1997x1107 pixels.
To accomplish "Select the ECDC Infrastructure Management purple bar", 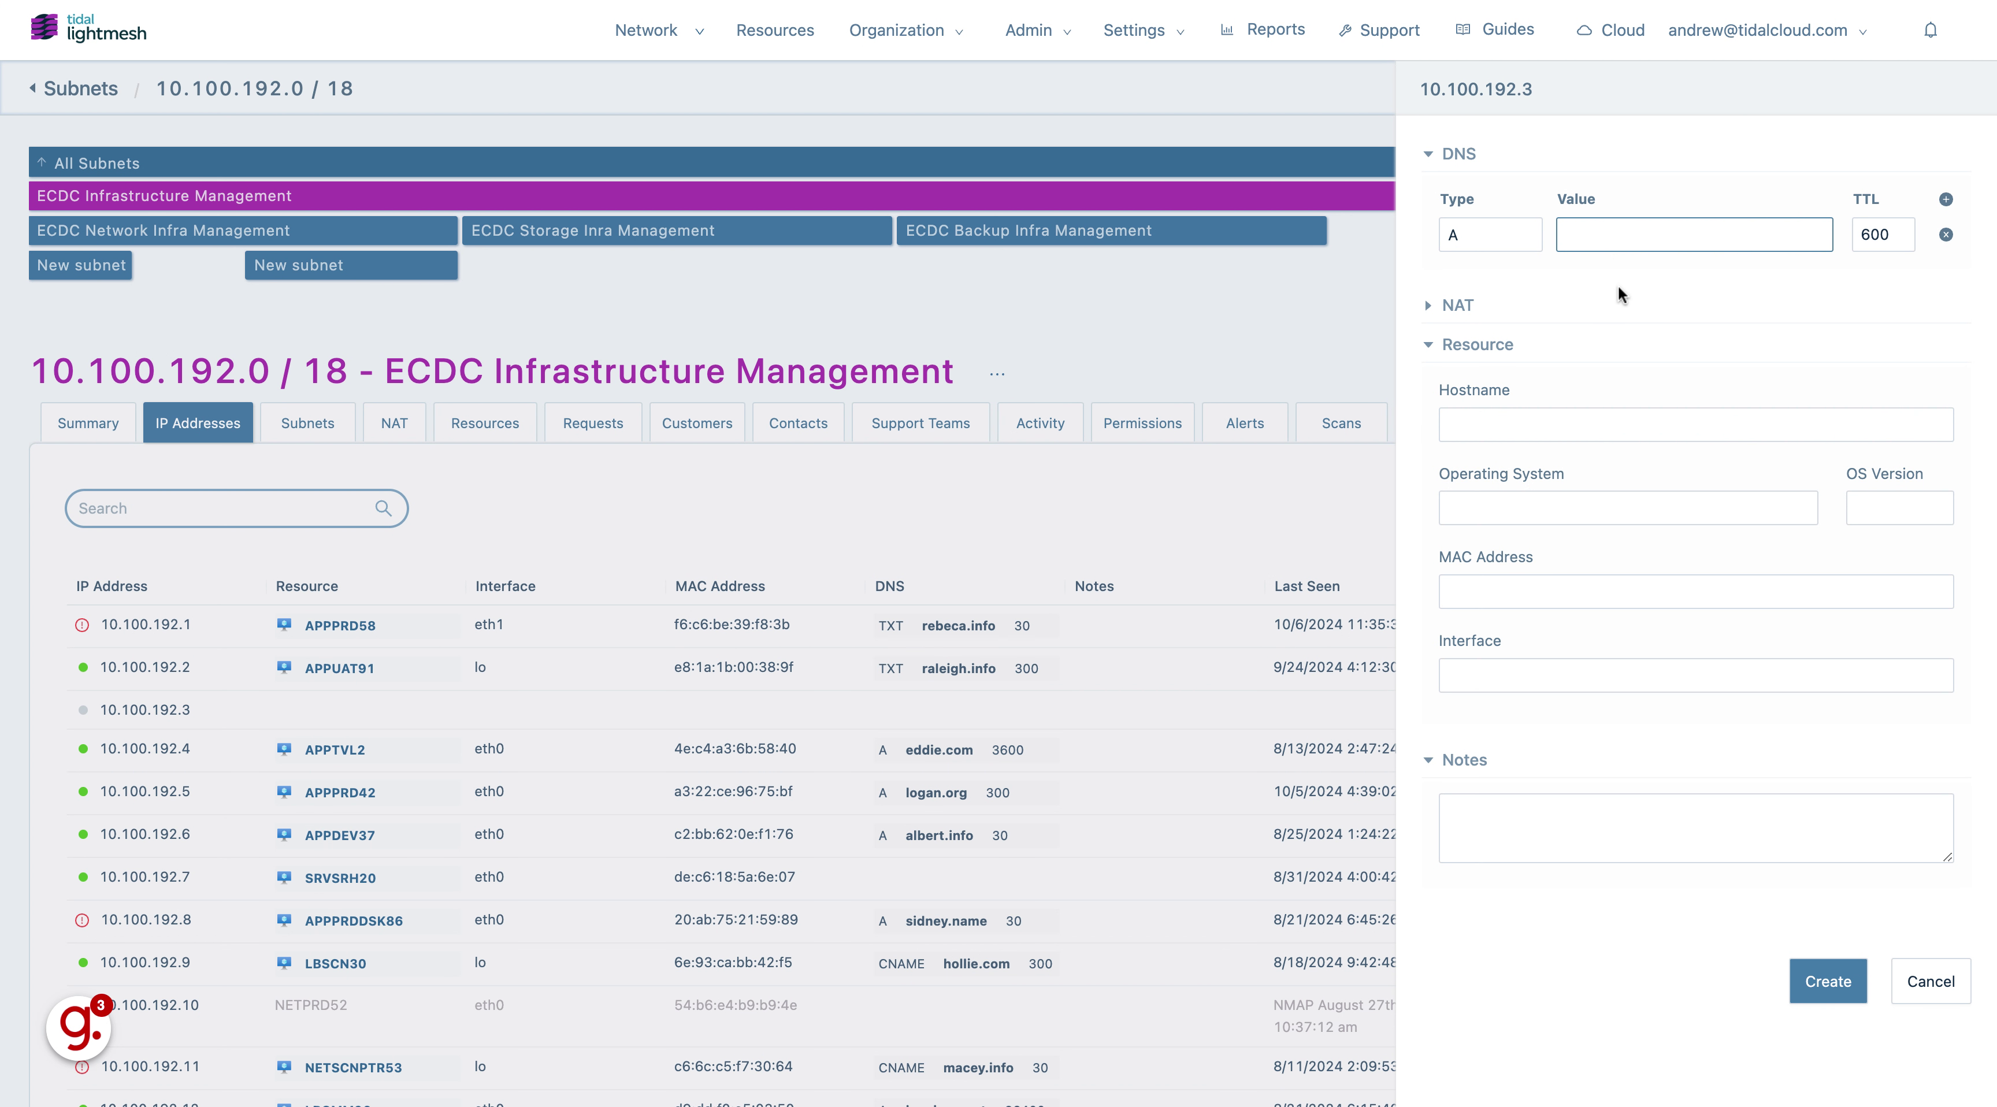I will (x=711, y=196).
